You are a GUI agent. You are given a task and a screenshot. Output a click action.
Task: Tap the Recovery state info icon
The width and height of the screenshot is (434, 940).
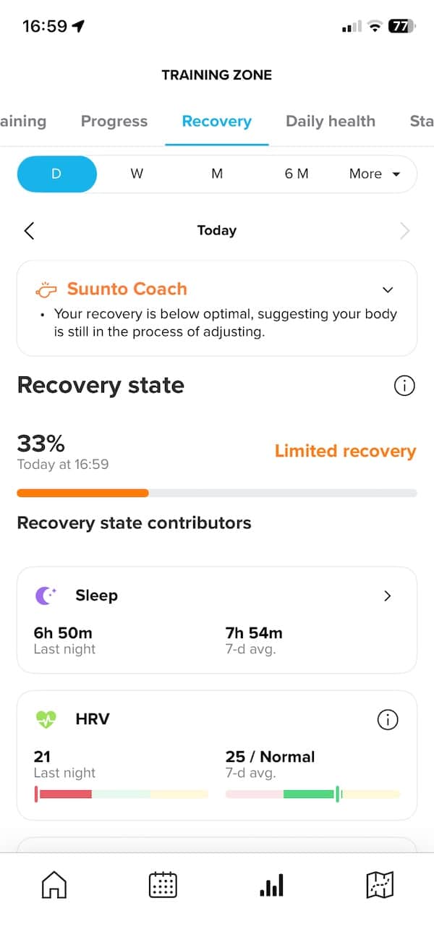click(x=404, y=386)
